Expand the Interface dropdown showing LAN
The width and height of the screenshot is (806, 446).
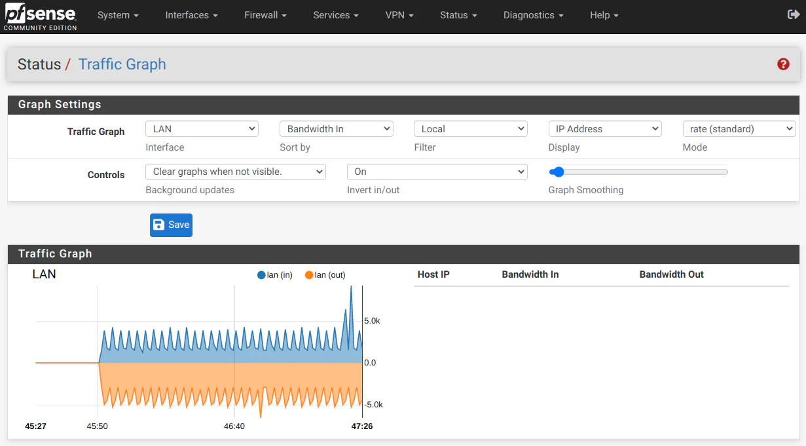click(x=202, y=129)
